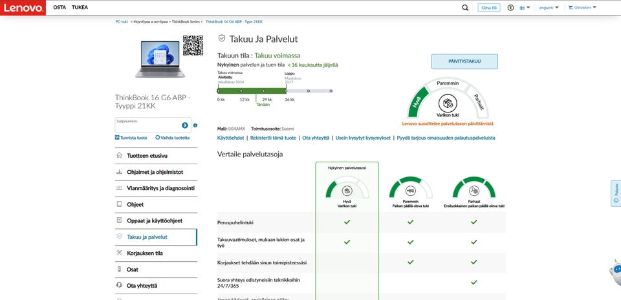This screenshot has width=621, height=300.
Task: Open Ota yhteyttä link under warranty info
Action: (x=316, y=138)
